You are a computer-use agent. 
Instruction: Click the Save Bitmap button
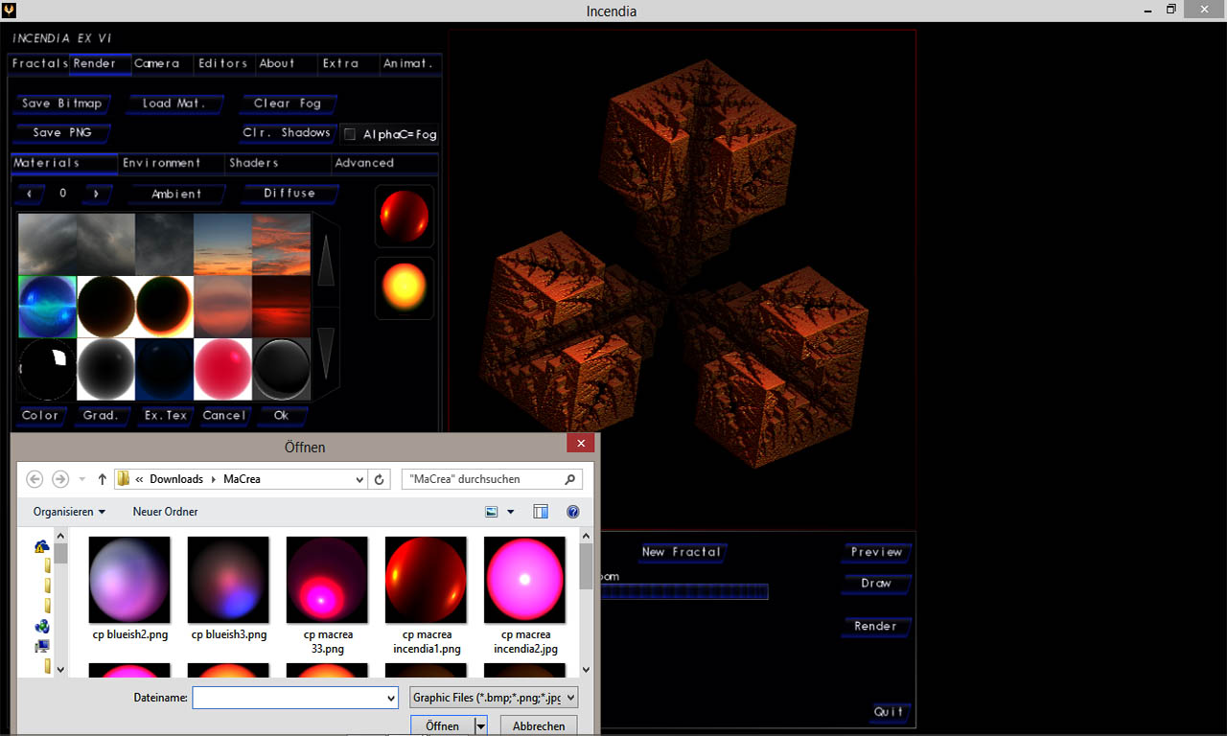[62, 103]
